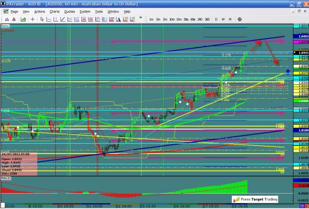Click the Vol: 2300 value in data box
This screenshot has width=309, height=209.
[9, 174]
